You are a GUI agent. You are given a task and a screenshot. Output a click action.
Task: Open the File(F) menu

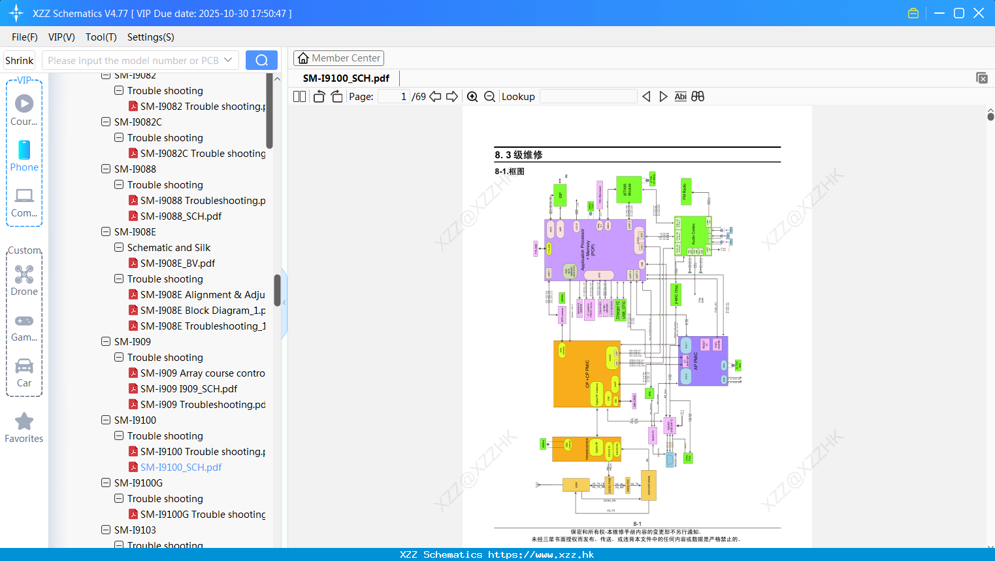coord(25,37)
